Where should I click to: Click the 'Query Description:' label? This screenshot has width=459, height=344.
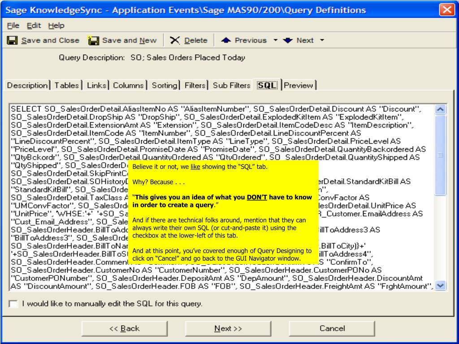(x=91, y=58)
